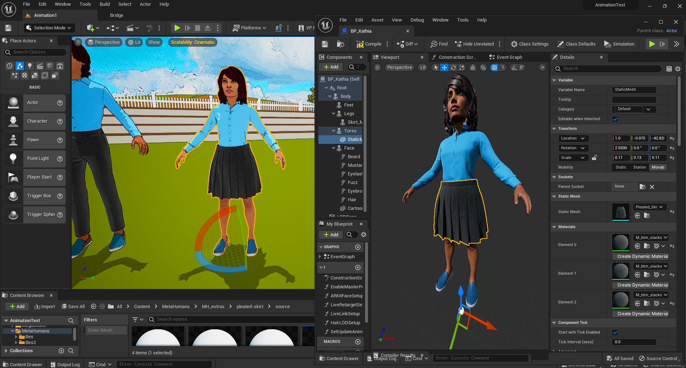Collapse the Torso component in the tree
The image size is (686, 368).
pyautogui.click(x=334, y=131)
